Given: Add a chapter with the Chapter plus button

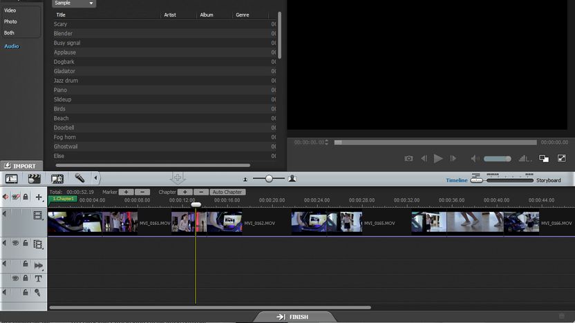Looking at the screenshot, I should [x=185, y=192].
